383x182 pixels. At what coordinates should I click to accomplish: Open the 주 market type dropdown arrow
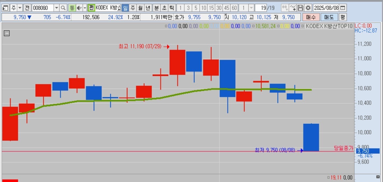pyautogui.click(x=20, y=8)
